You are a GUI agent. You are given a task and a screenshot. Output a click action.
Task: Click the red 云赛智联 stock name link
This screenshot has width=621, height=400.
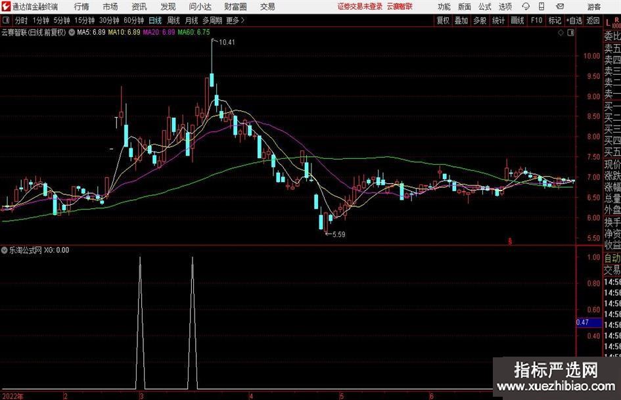click(400, 7)
